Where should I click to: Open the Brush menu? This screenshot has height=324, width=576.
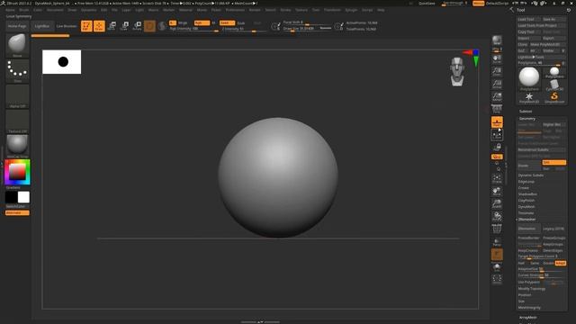coord(24,10)
